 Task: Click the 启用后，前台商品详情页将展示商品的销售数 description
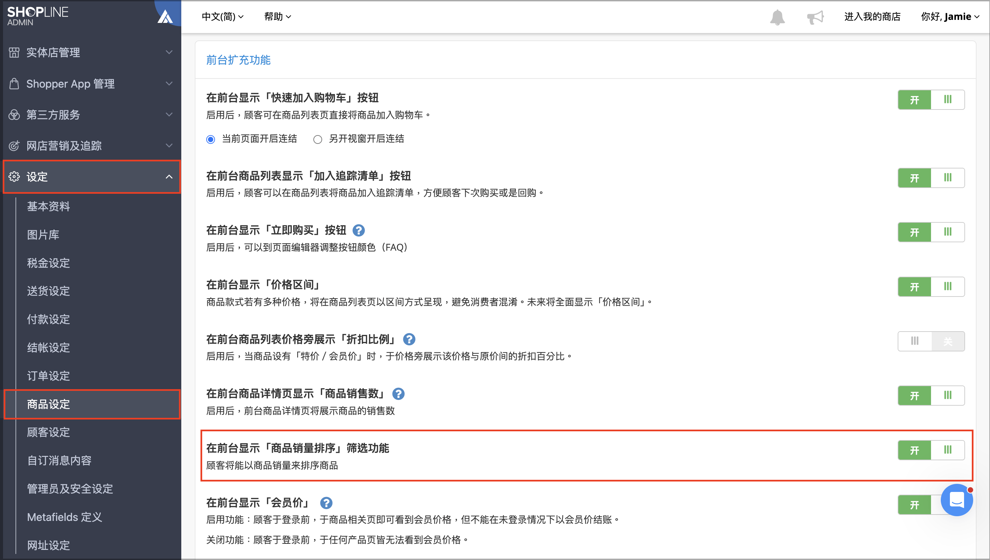300,411
